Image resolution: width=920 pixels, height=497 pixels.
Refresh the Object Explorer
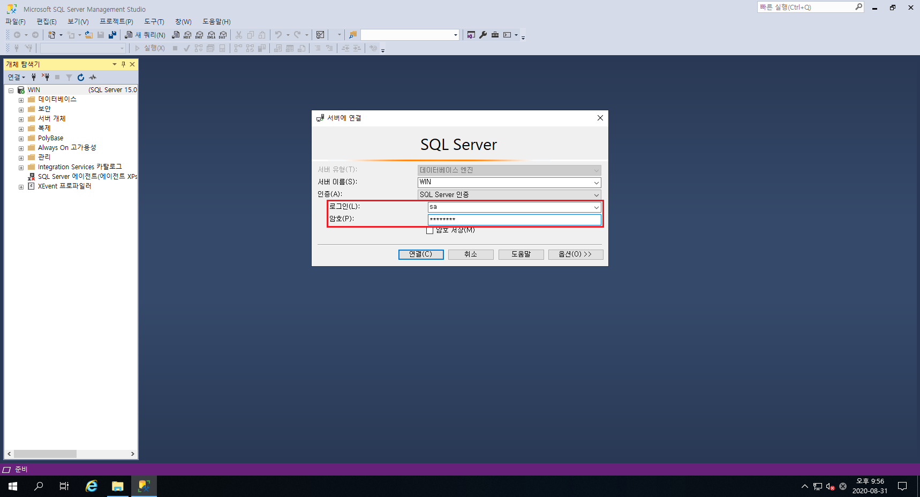coord(81,77)
